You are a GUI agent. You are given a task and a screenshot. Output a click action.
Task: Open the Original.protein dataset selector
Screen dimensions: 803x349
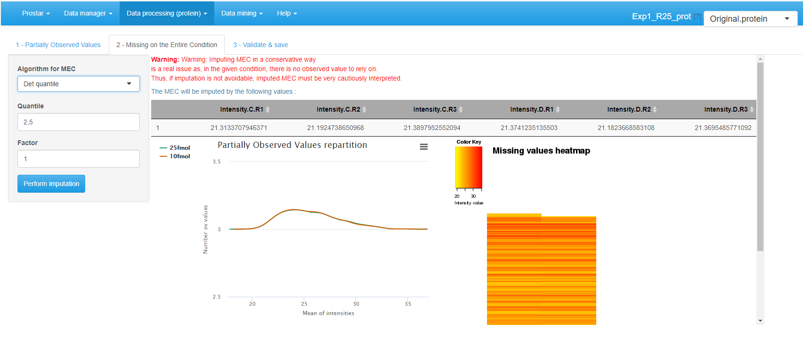point(750,19)
